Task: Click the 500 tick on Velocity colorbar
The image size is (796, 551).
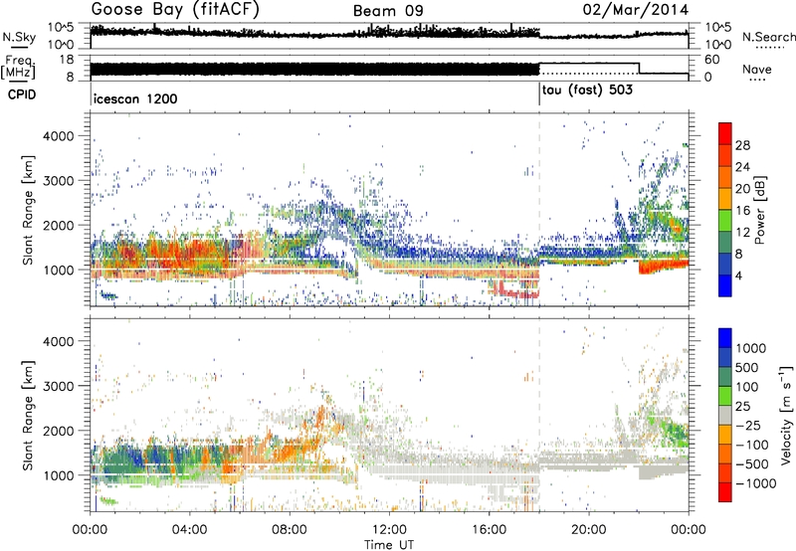Action: [x=747, y=367]
